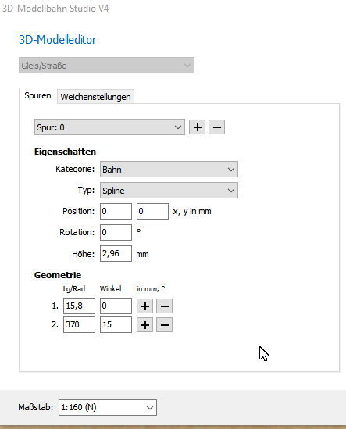Add a new Spur with plus button
The image size is (346, 429).
pos(197,127)
